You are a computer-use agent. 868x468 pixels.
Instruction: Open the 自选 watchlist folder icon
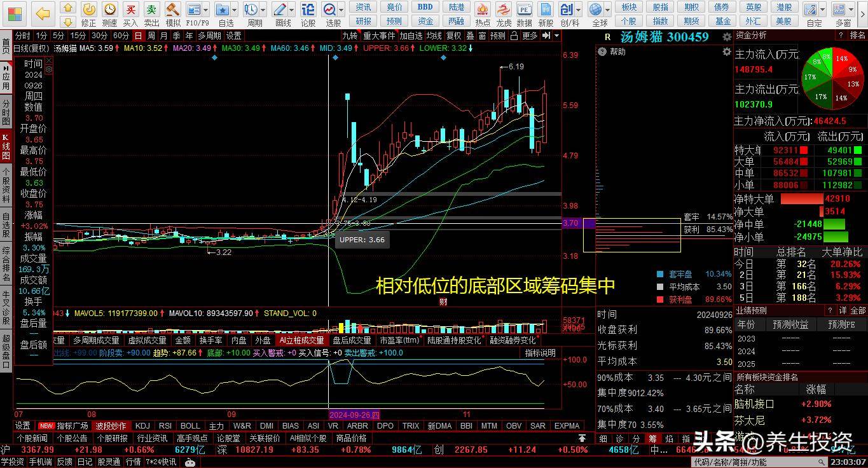coord(223,10)
